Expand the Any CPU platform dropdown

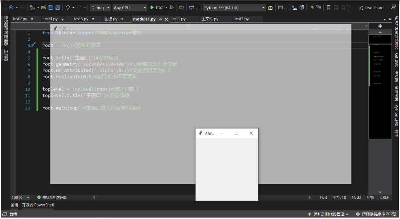(x=130, y=8)
